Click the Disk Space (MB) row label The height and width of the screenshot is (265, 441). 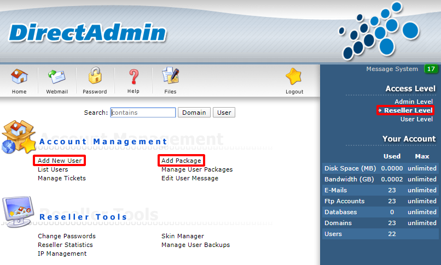(x=350, y=168)
